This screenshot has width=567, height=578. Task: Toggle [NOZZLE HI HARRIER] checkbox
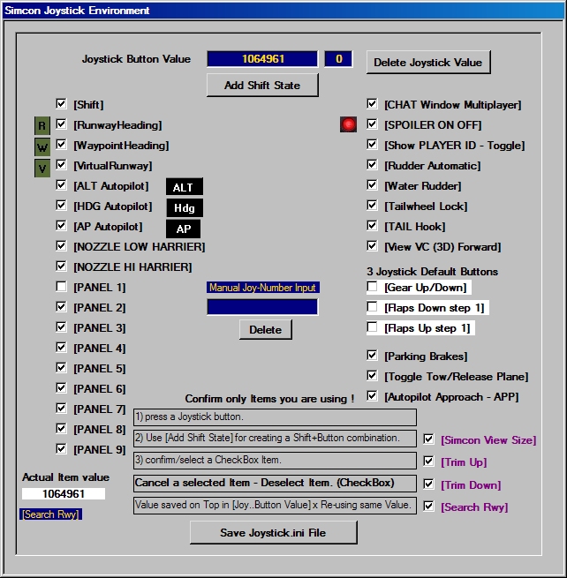tap(61, 266)
